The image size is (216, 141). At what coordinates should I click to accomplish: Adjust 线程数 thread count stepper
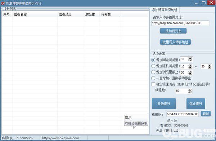190,91
